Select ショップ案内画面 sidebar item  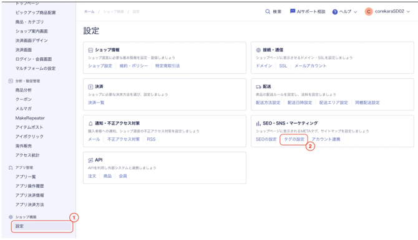point(31,31)
